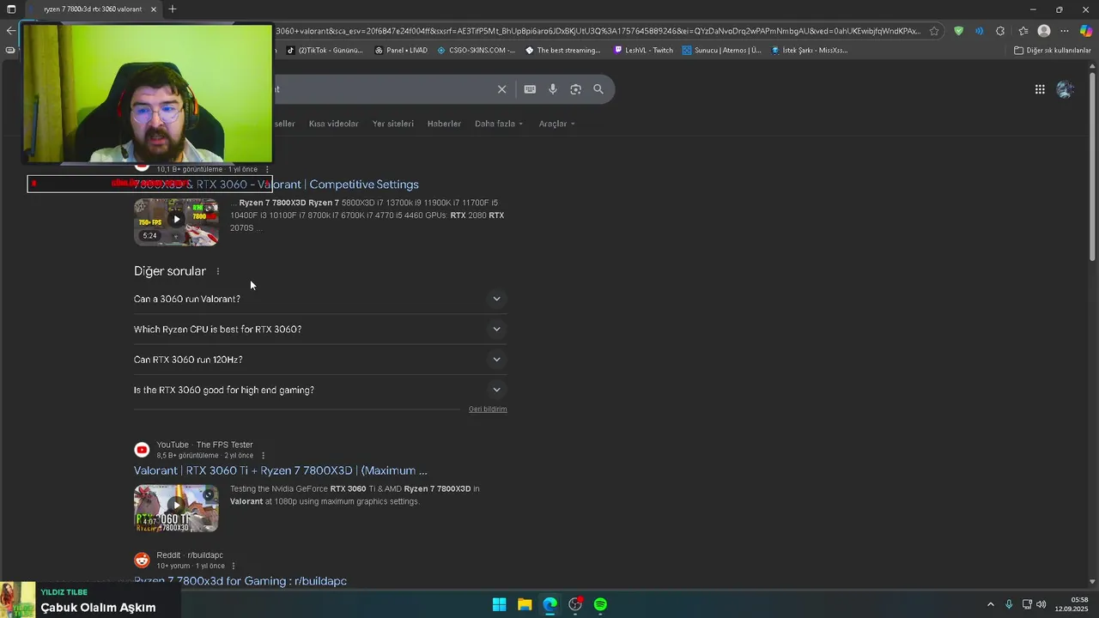The width and height of the screenshot is (1099, 618).
Task: Open the LeshVL - Twitch bookmark
Action: pos(644,51)
